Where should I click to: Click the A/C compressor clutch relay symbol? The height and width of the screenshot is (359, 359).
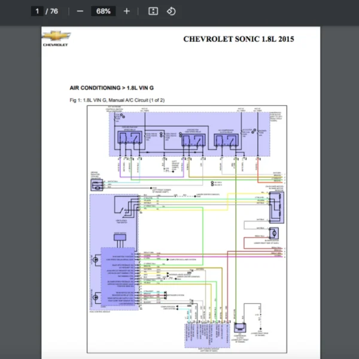[x=226, y=140]
